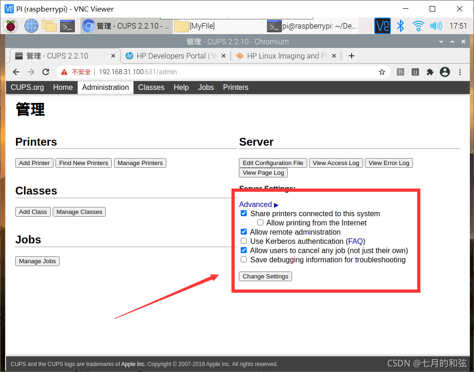
Task: Enable Allow printing from the Internet
Action: click(x=260, y=223)
